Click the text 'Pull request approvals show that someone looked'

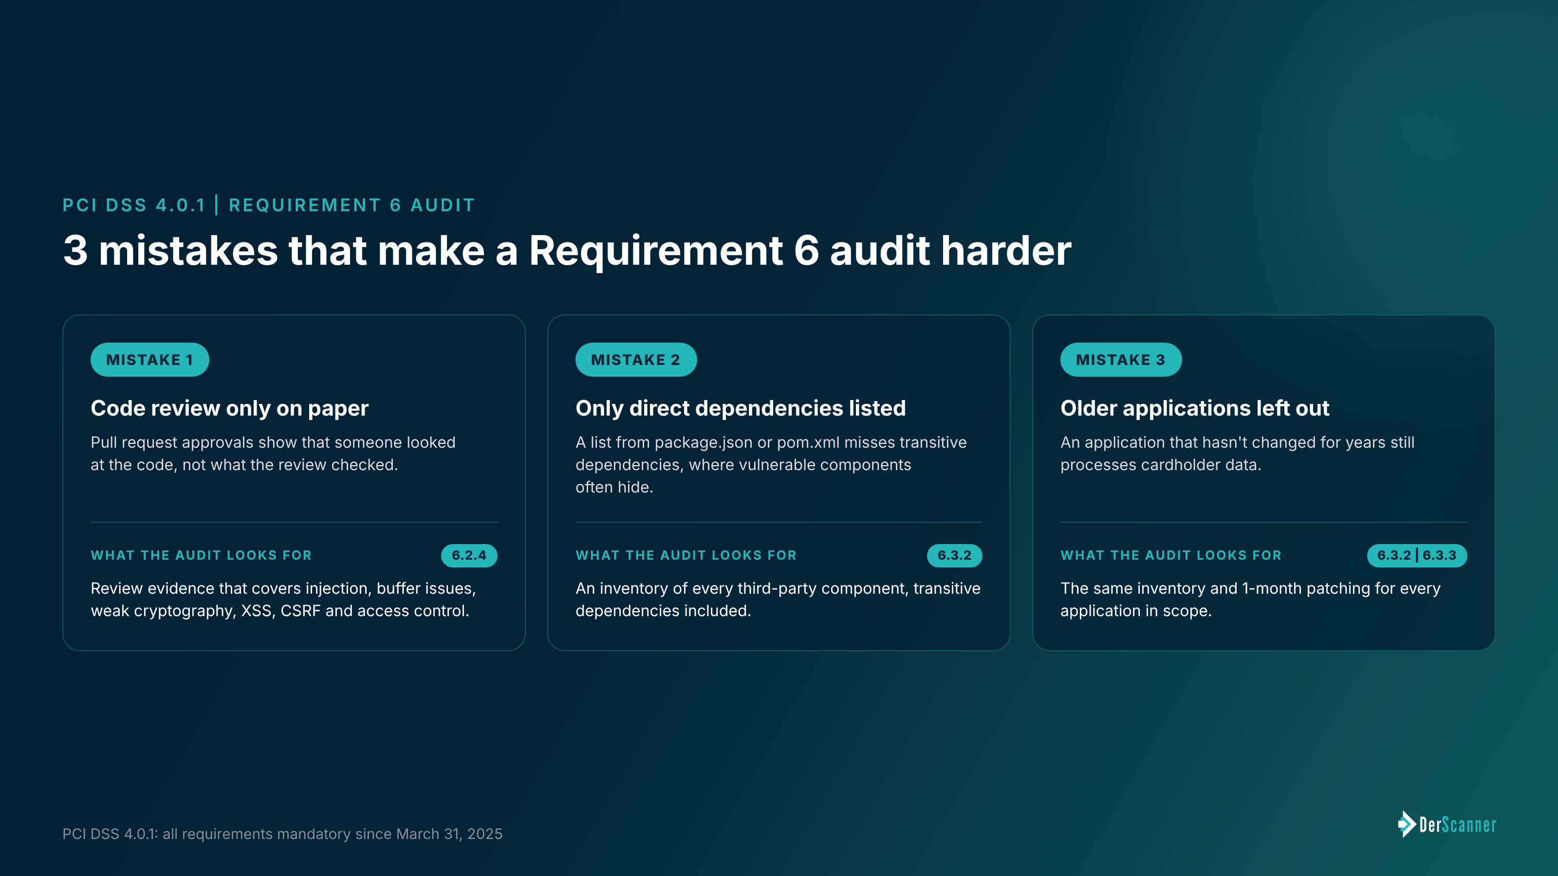point(273,442)
